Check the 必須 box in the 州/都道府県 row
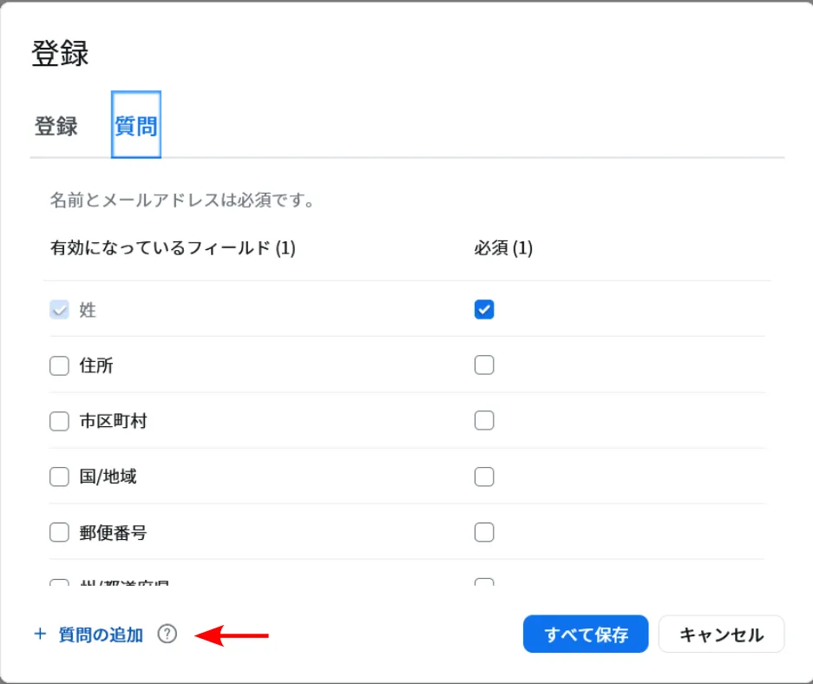Screen dimensions: 813x684 click(x=484, y=583)
